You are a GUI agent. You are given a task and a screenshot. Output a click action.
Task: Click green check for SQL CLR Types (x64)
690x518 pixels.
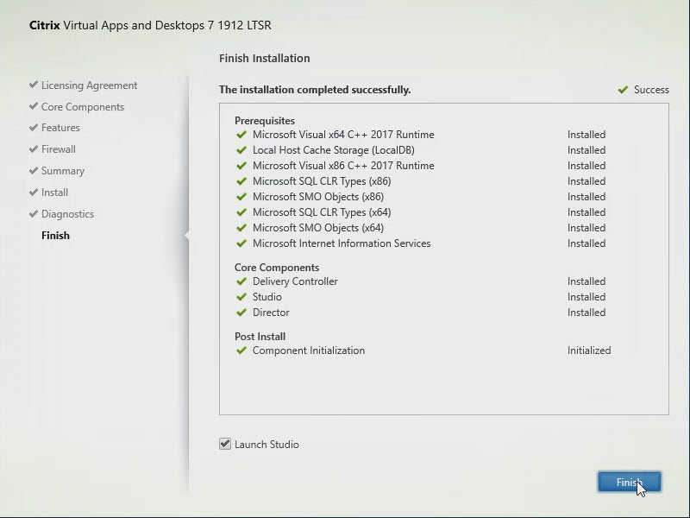tap(241, 212)
